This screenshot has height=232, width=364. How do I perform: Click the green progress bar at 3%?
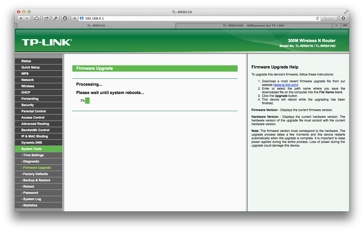tap(87, 101)
